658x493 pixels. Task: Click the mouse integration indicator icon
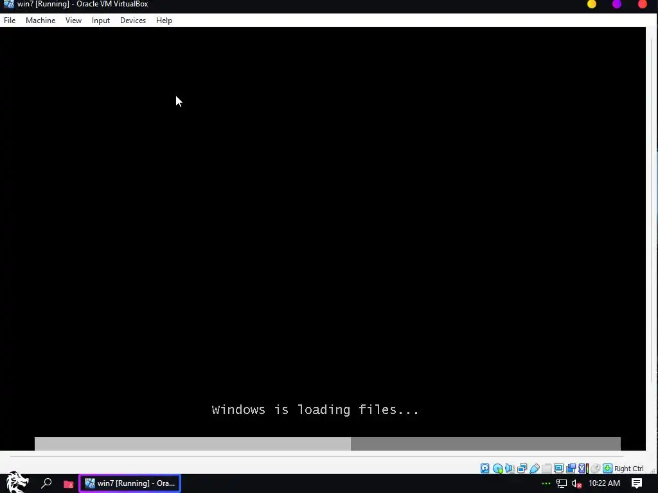tap(595, 468)
